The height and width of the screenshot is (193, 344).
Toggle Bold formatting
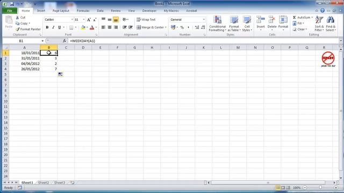(47, 27)
